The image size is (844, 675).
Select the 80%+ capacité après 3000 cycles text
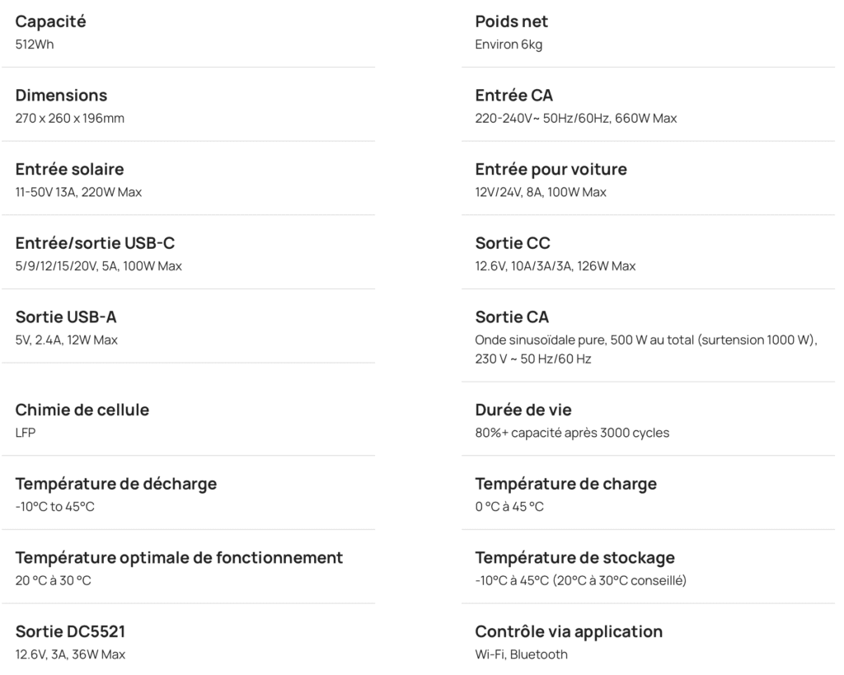[x=572, y=433]
